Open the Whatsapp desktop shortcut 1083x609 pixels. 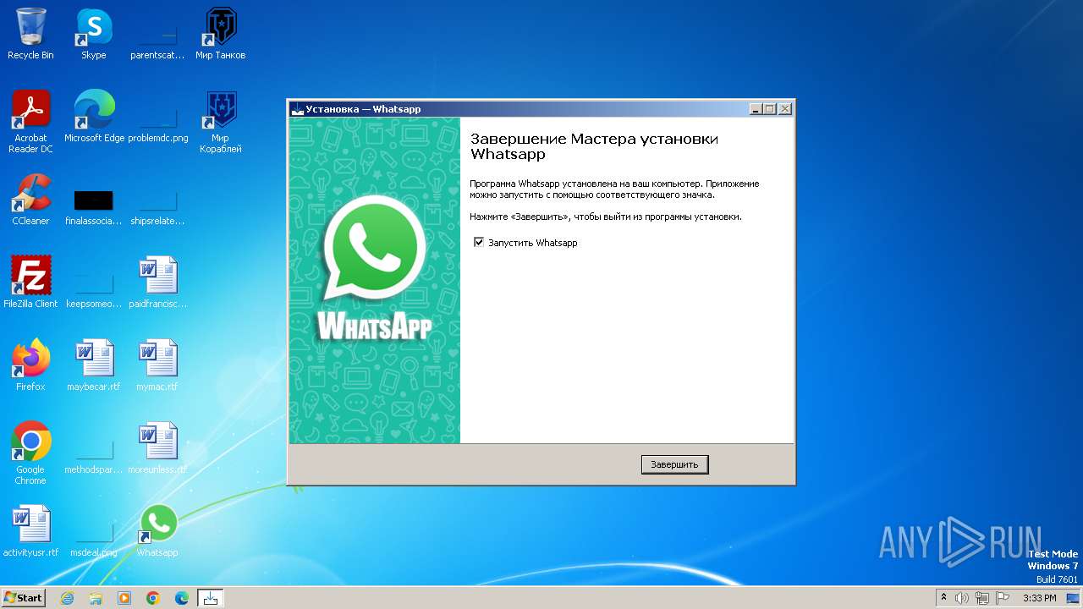[x=157, y=531]
